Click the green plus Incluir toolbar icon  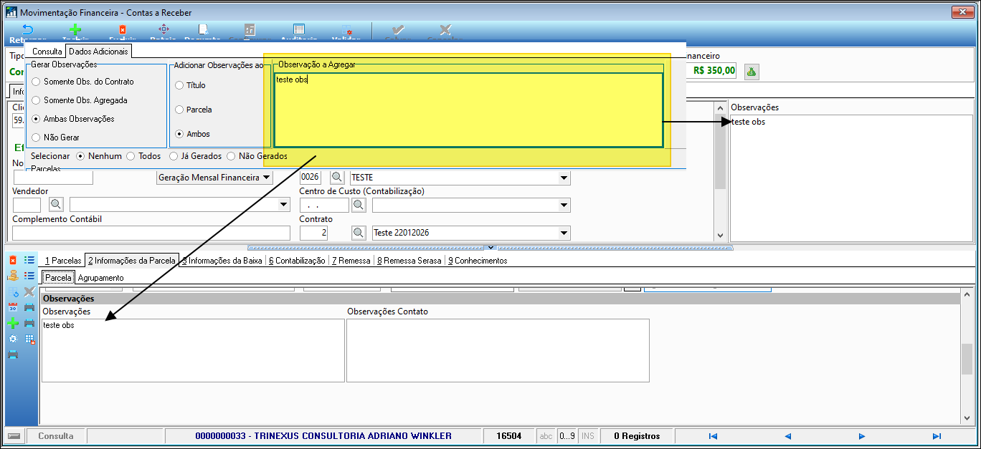click(75, 30)
